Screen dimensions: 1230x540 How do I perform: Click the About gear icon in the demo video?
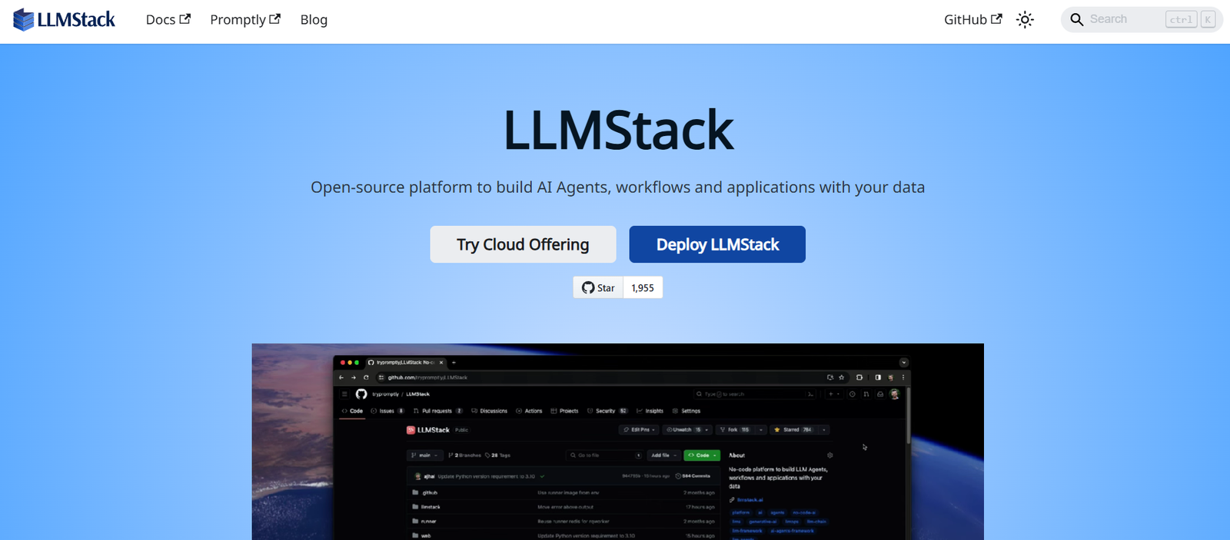(829, 456)
